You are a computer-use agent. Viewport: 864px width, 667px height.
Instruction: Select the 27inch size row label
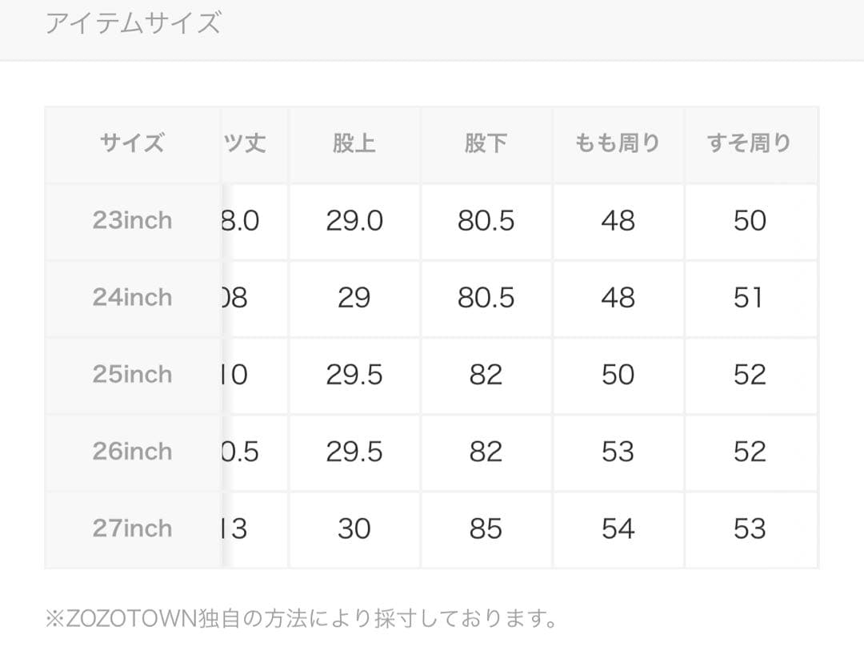pyautogui.click(x=132, y=528)
